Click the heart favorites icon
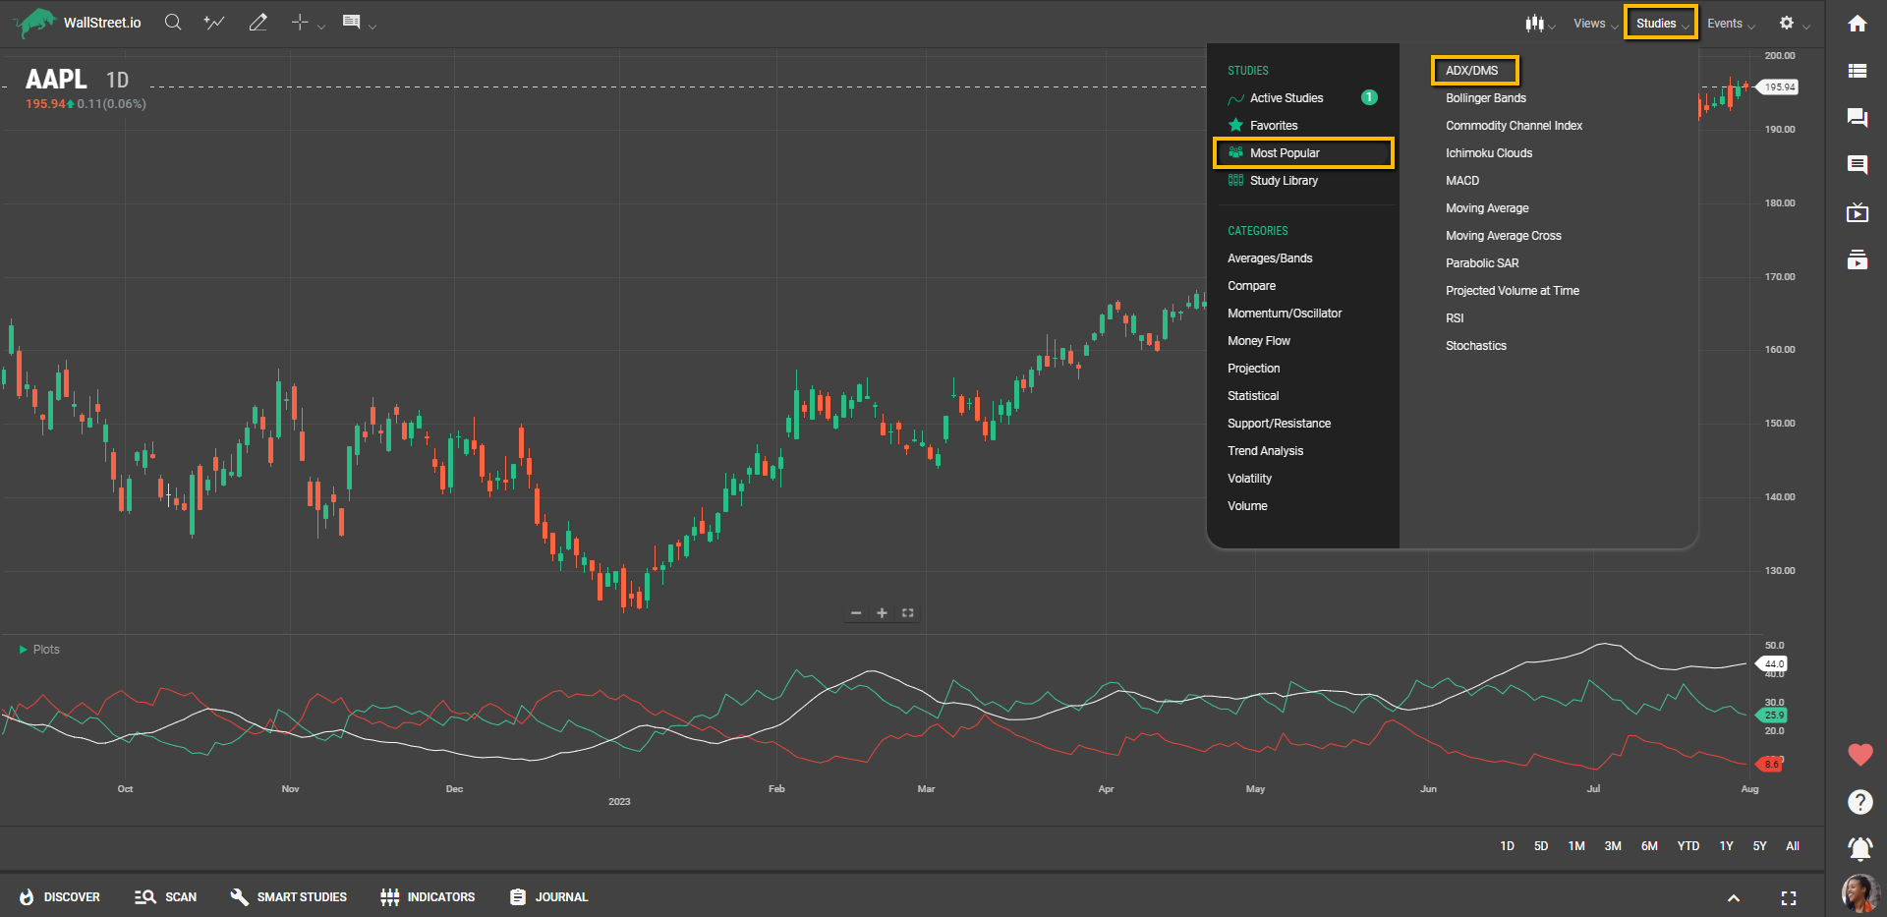This screenshot has width=1887, height=917. click(1858, 755)
